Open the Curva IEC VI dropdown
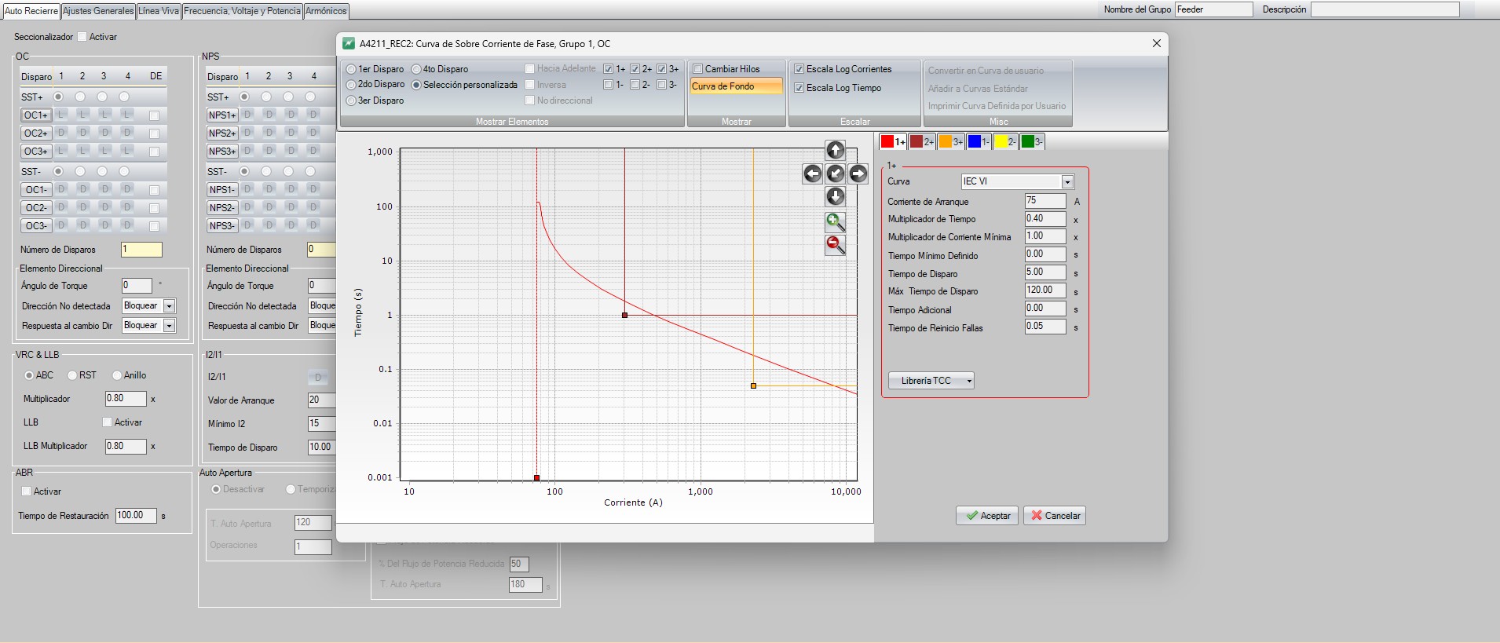 click(x=1067, y=182)
